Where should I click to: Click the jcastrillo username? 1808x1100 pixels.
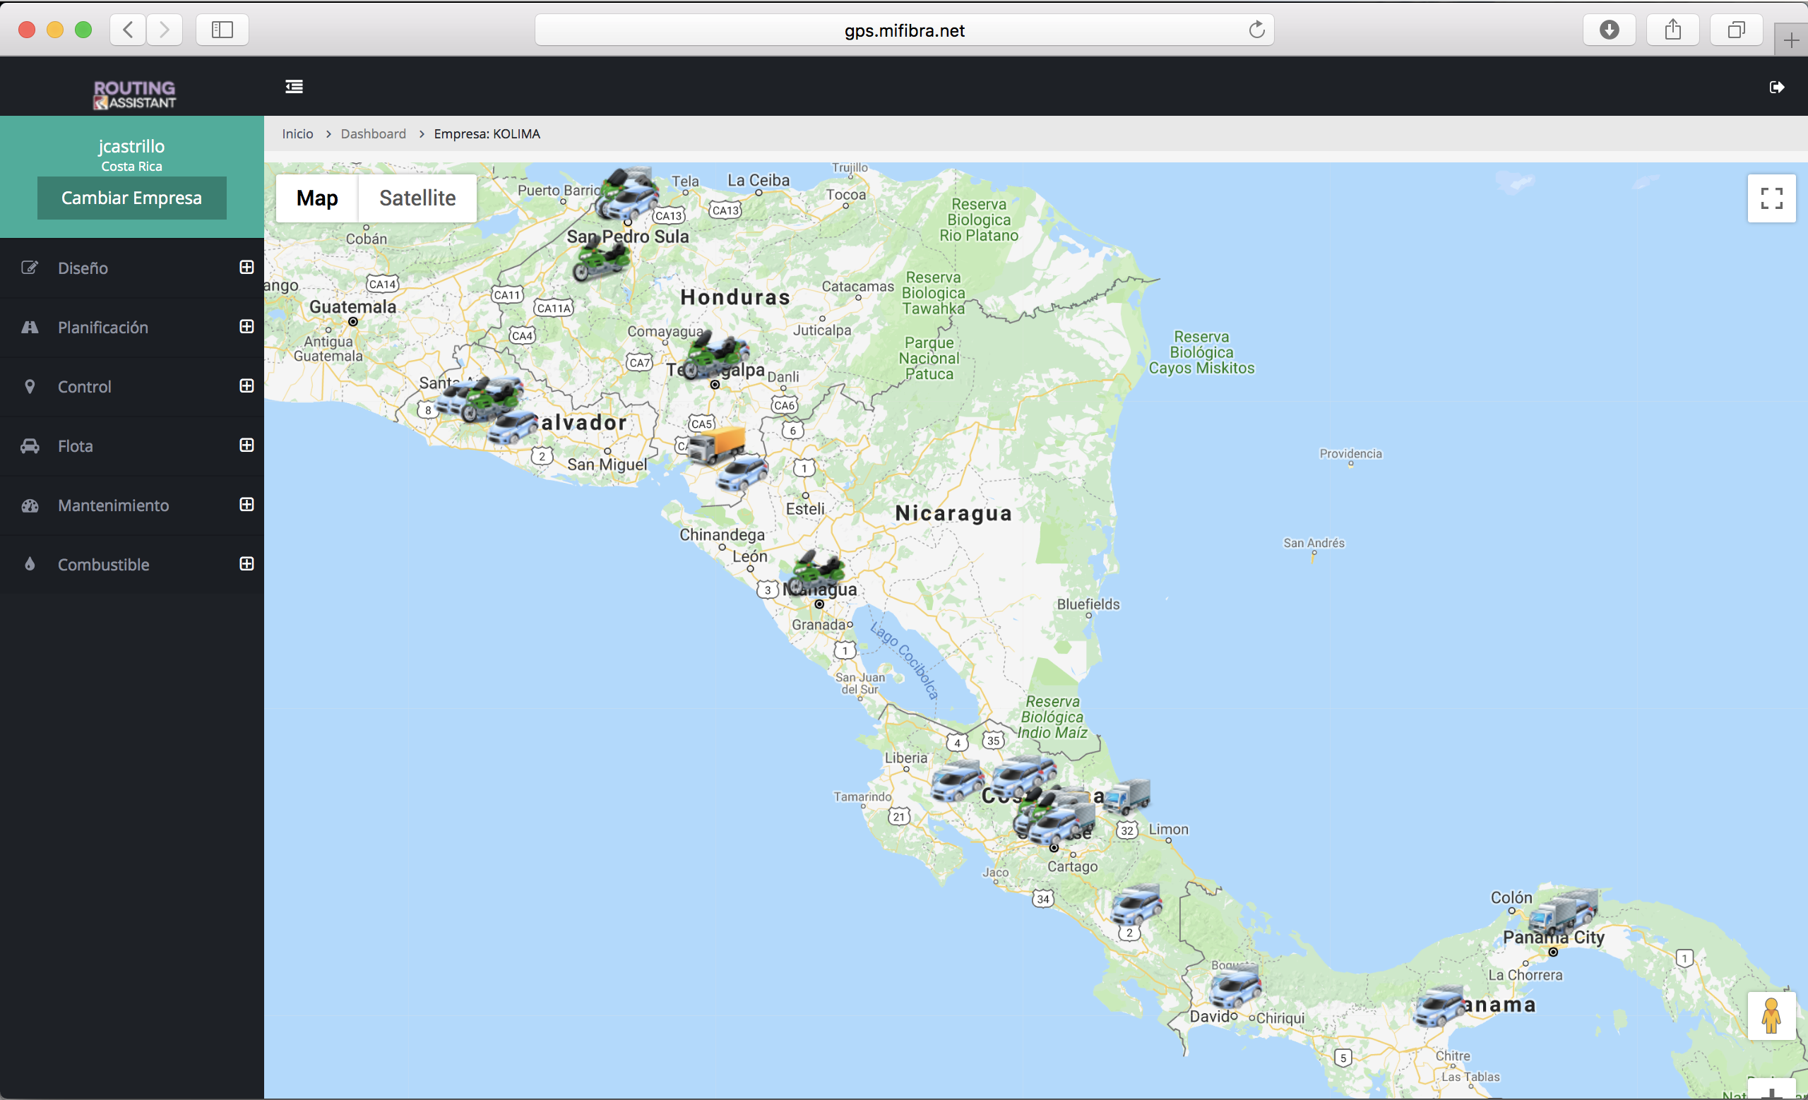(x=132, y=147)
